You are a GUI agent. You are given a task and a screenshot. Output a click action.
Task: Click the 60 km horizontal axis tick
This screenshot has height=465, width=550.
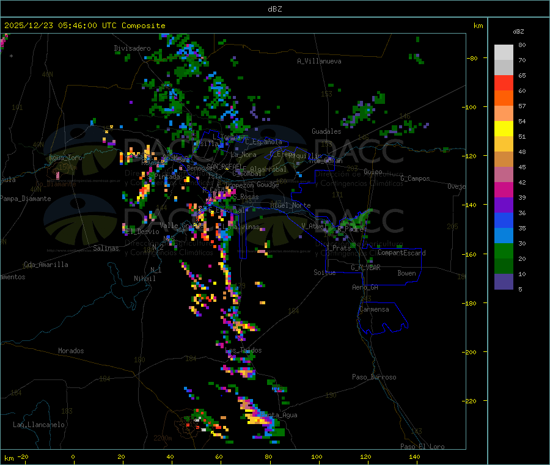pos(219,456)
